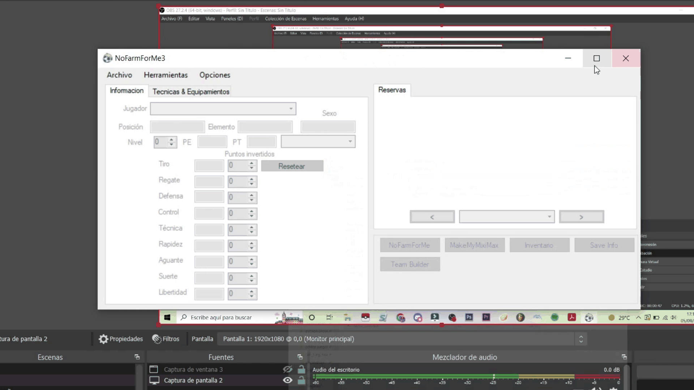Switch to Tecnicas & Equipamientos tab
Screen dimensions: 694x390
coord(191,91)
